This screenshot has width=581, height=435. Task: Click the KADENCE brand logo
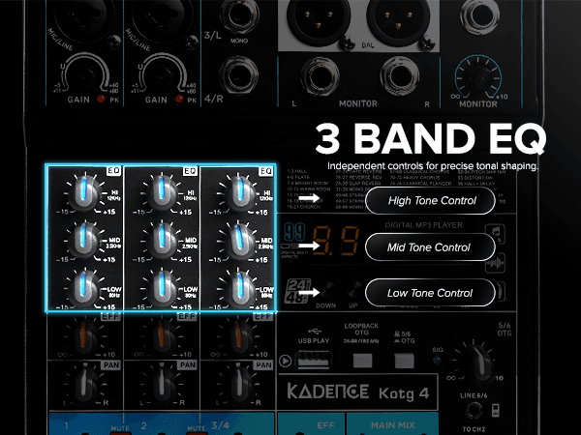[328, 391]
